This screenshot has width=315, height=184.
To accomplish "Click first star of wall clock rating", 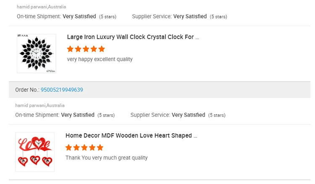I will [x=71, y=49].
